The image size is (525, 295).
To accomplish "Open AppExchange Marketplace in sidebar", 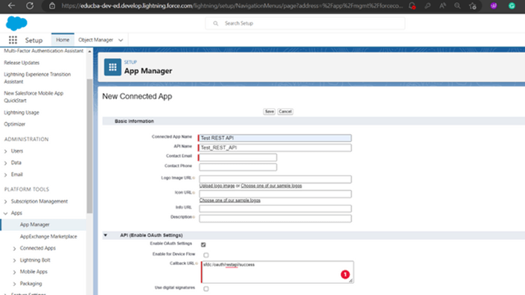I will [x=48, y=236].
